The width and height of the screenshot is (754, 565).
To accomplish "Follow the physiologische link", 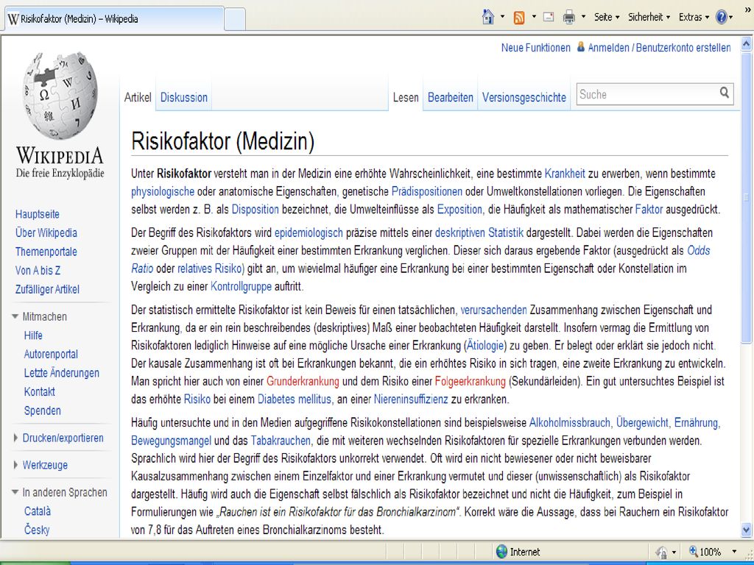I will (x=163, y=192).
